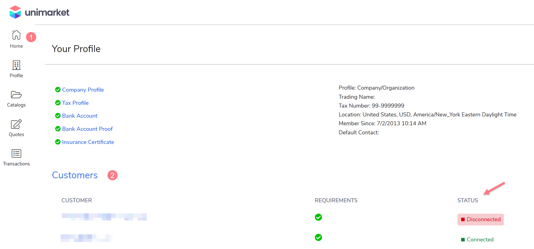Click the Unimarket logo
The height and width of the screenshot is (249, 534).
39,12
